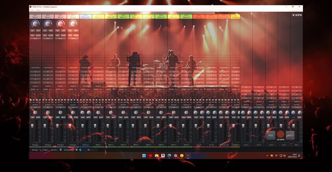This screenshot has width=332, height=172.
Task: Open File Explorer from the taskbar
Action: (x=157, y=156)
